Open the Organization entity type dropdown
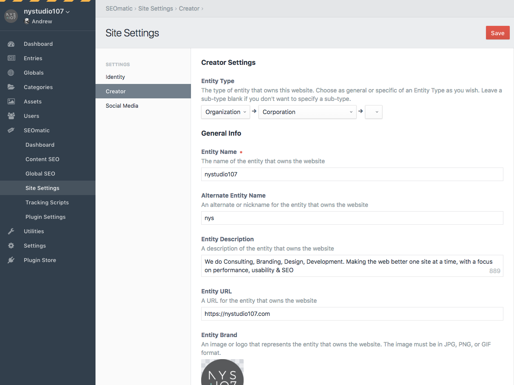 tap(225, 112)
